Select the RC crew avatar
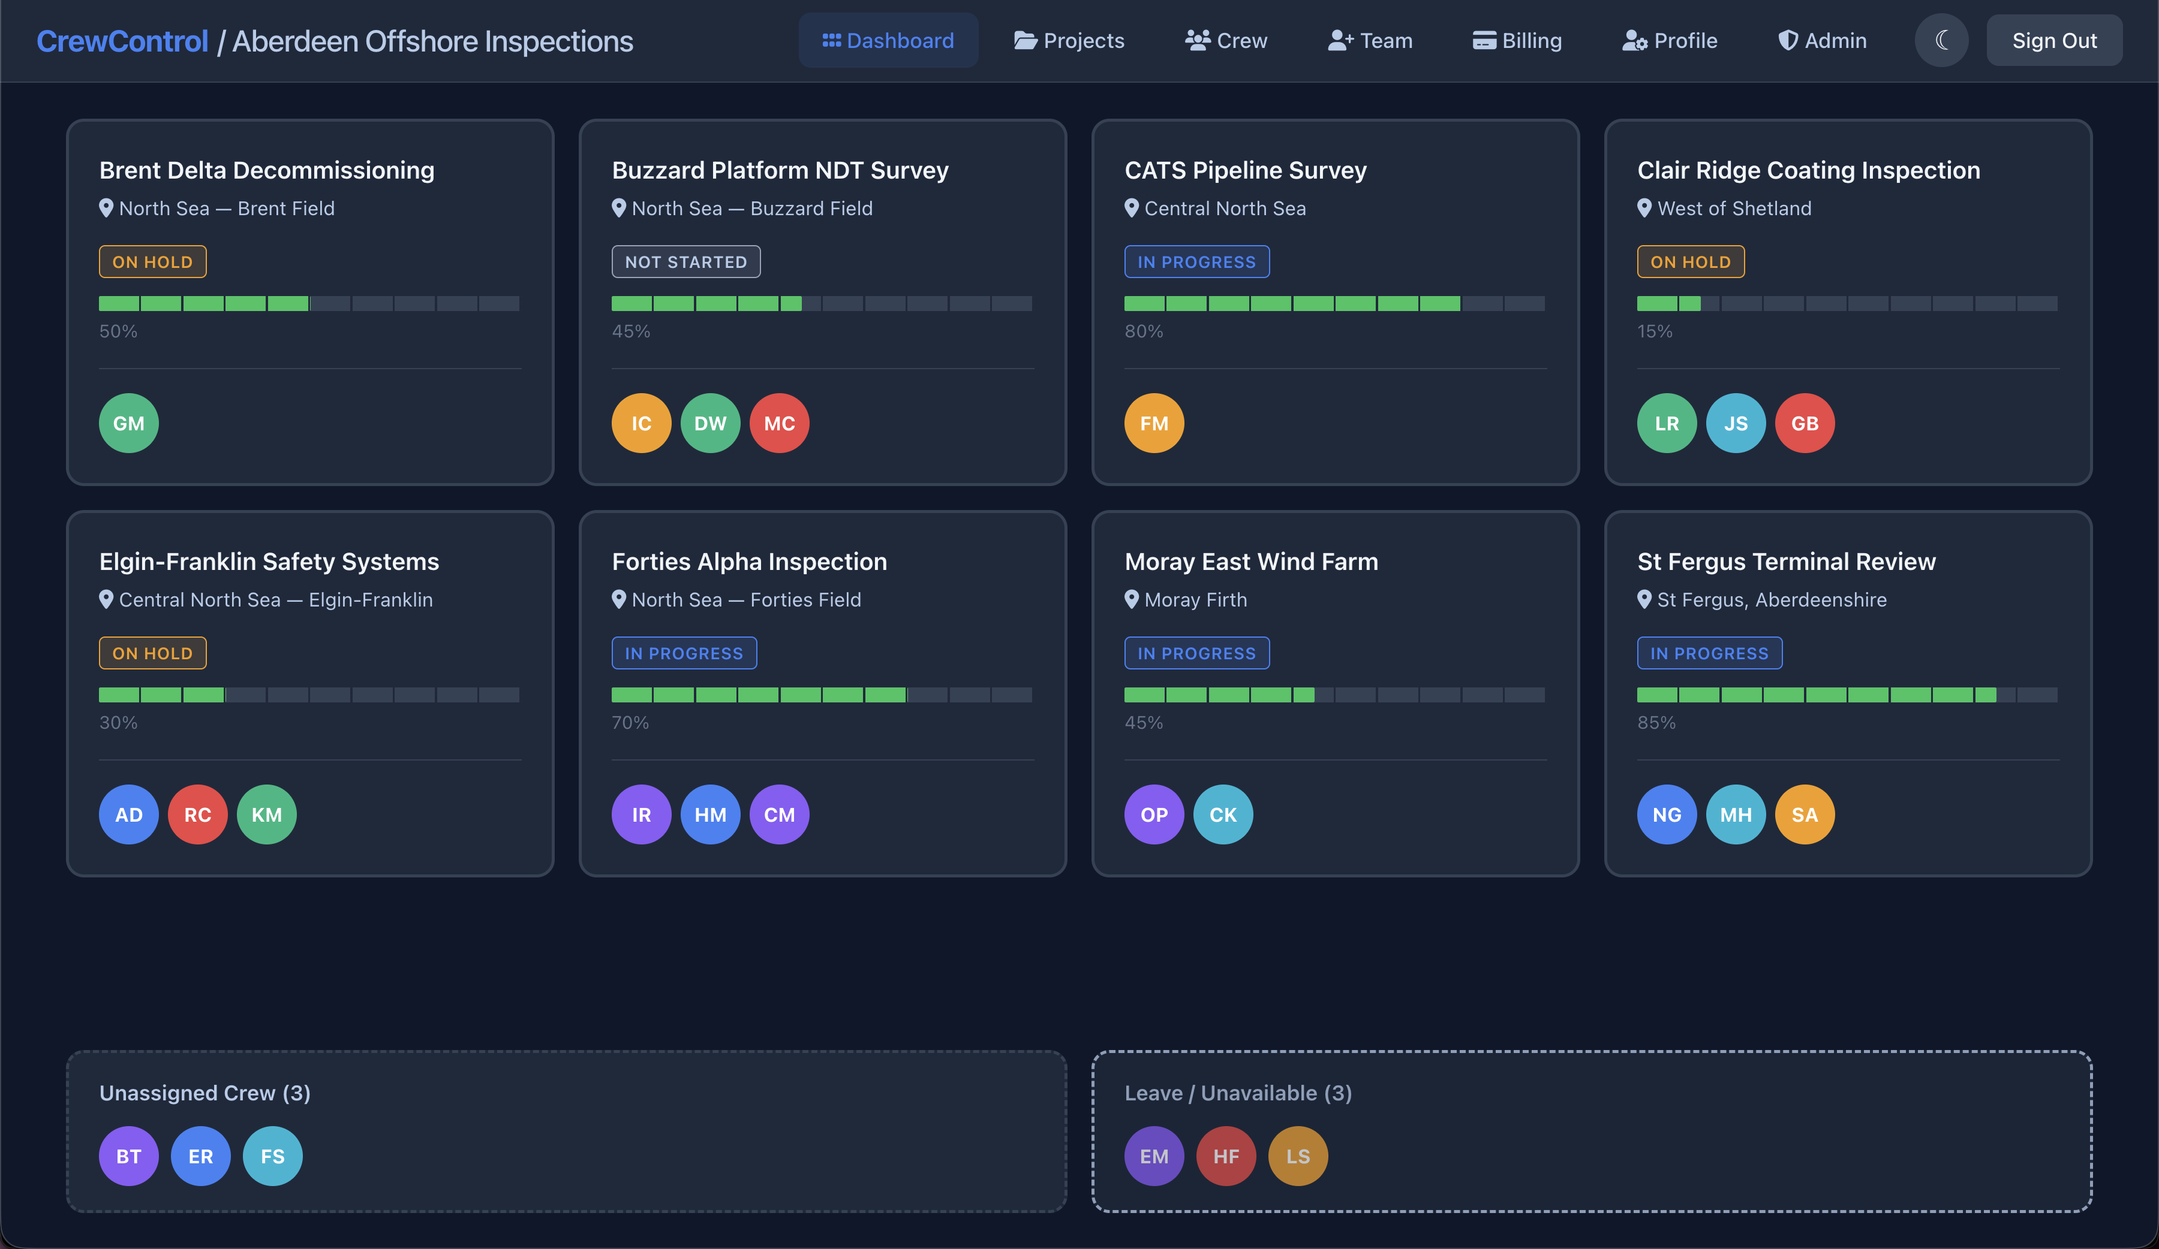The image size is (2159, 1249). coord(198,814)
